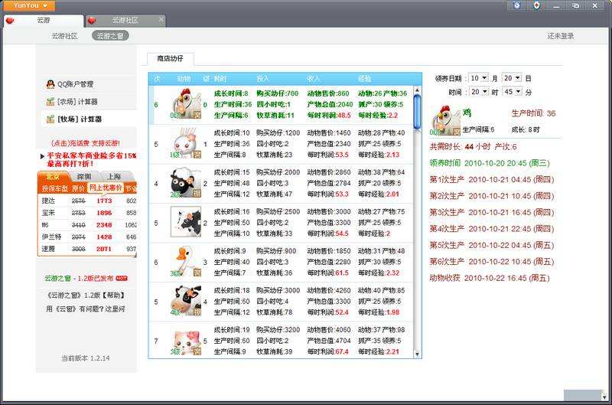
Task: Click the 每时利润:61.5 value in goose row
Action: coord(328,273)
